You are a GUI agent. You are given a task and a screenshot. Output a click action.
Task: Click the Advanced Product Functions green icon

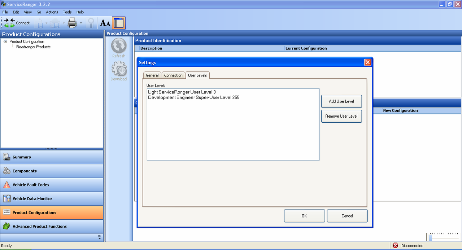pyautogui.click(x=6, y=227)
